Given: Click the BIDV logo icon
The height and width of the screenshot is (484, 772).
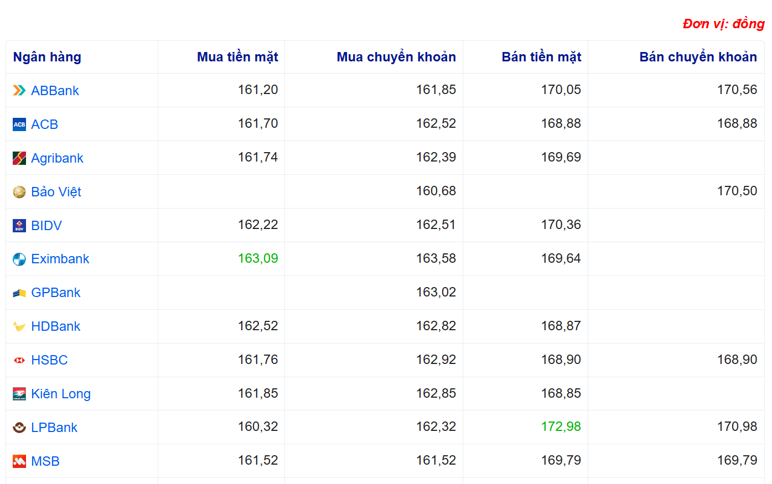Looking at the screenshot, I should tap(19, 226).
